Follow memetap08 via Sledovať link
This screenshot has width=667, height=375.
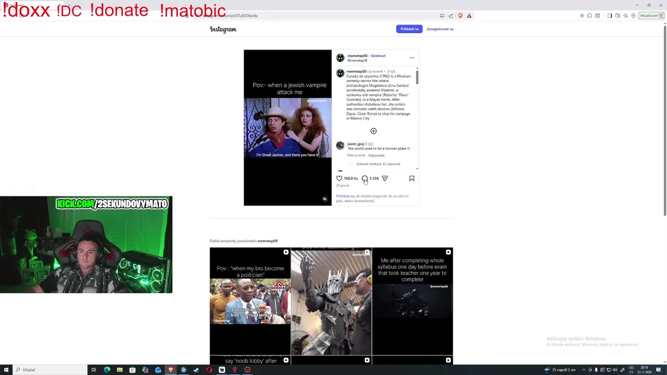pyautogui.click(x=378, y=56)
